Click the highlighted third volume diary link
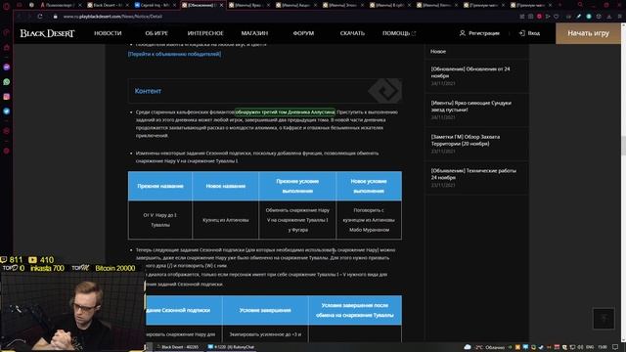This screenshot has width=626, height=352. (285, 112)
